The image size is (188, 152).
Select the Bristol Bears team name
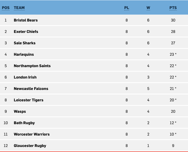coord(26,20)
